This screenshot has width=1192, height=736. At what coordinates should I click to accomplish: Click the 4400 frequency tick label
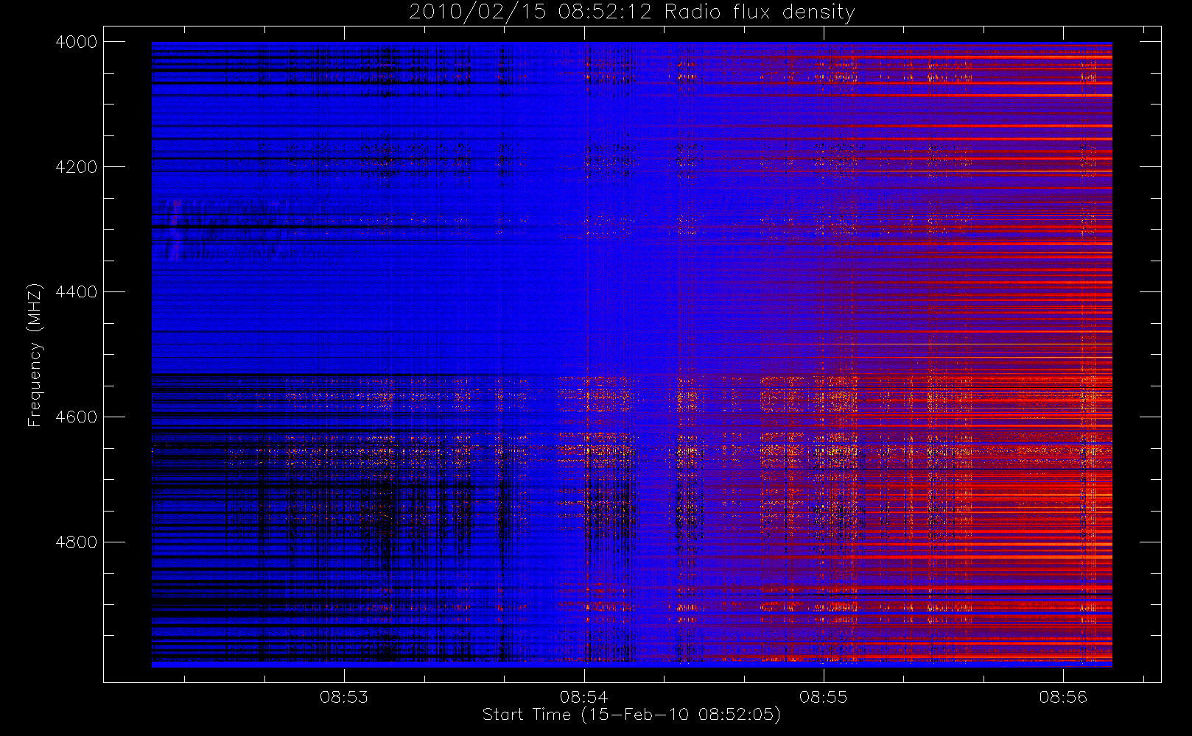pos(77,292)
